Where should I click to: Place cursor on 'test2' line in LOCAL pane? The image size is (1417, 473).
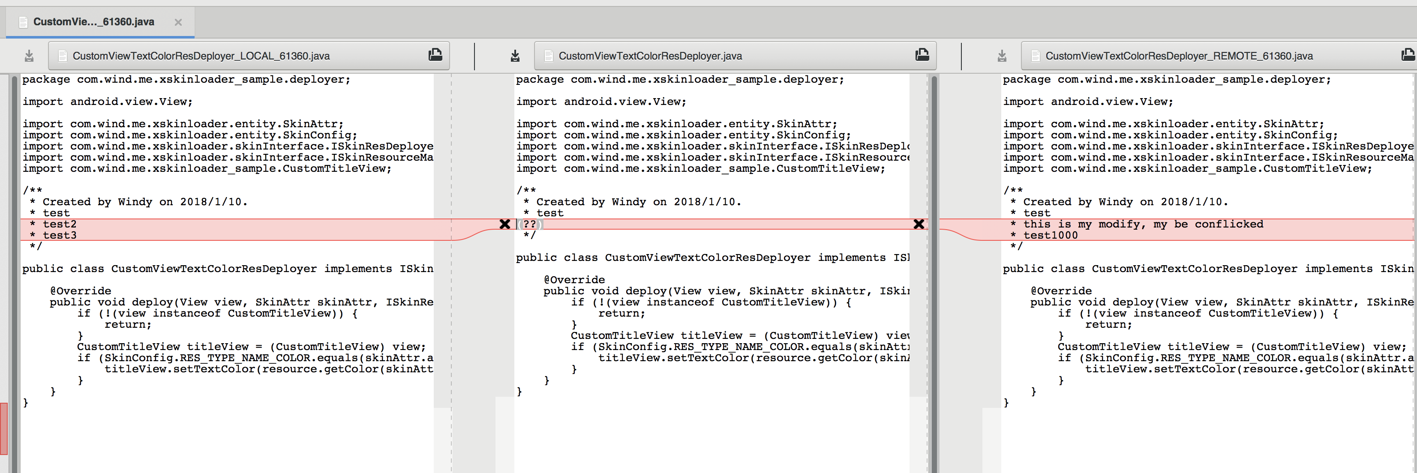60,225
